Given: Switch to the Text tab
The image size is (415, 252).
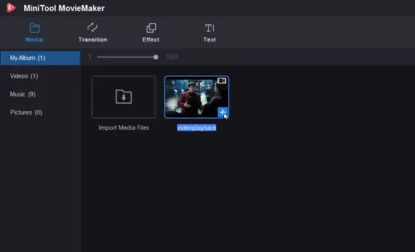Looking at the screenshot, I should 210,32.
